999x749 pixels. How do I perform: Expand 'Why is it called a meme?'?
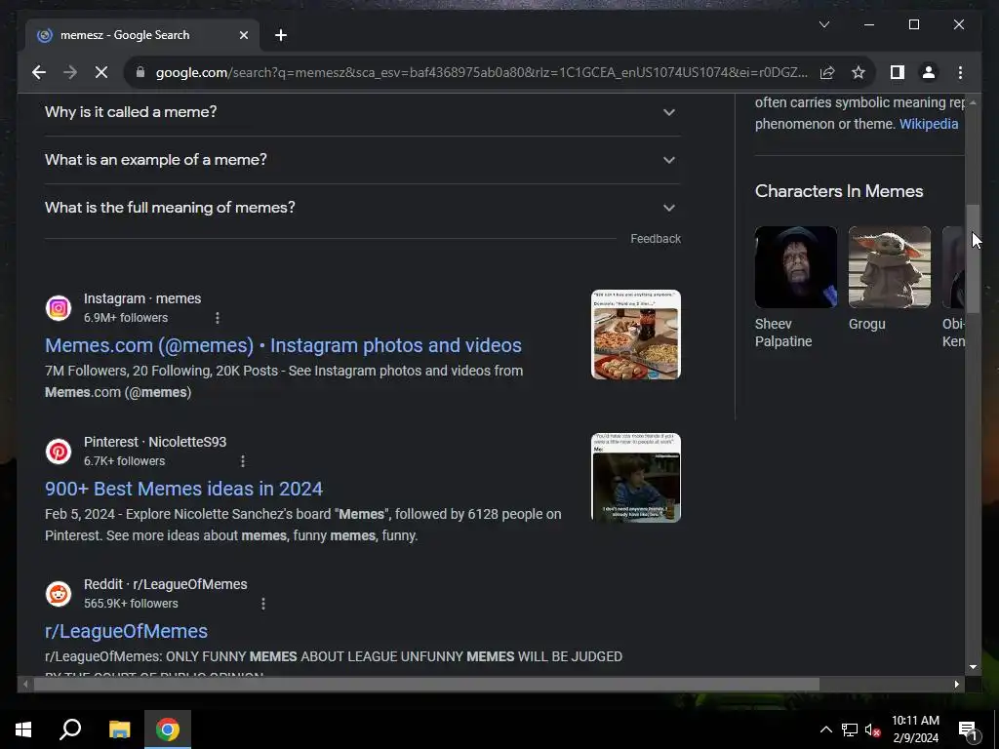362,112
